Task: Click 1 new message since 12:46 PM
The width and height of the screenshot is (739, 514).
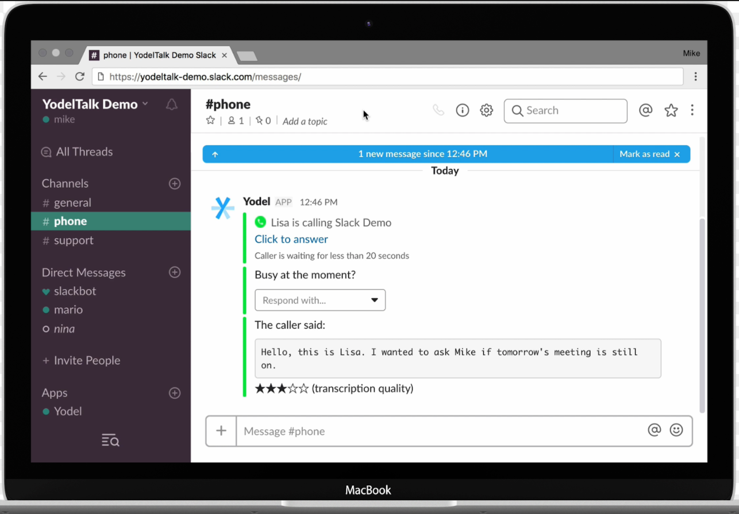Action: 423,154
